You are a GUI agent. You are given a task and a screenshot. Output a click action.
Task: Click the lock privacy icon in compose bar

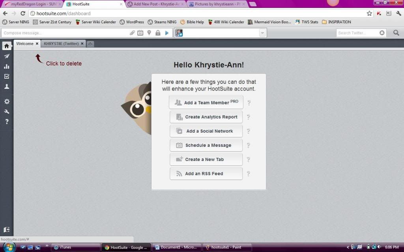coord(158,33)
